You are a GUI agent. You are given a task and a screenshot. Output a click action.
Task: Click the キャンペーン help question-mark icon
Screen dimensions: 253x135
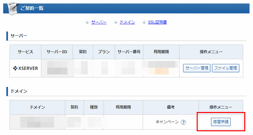pos(183,122)
